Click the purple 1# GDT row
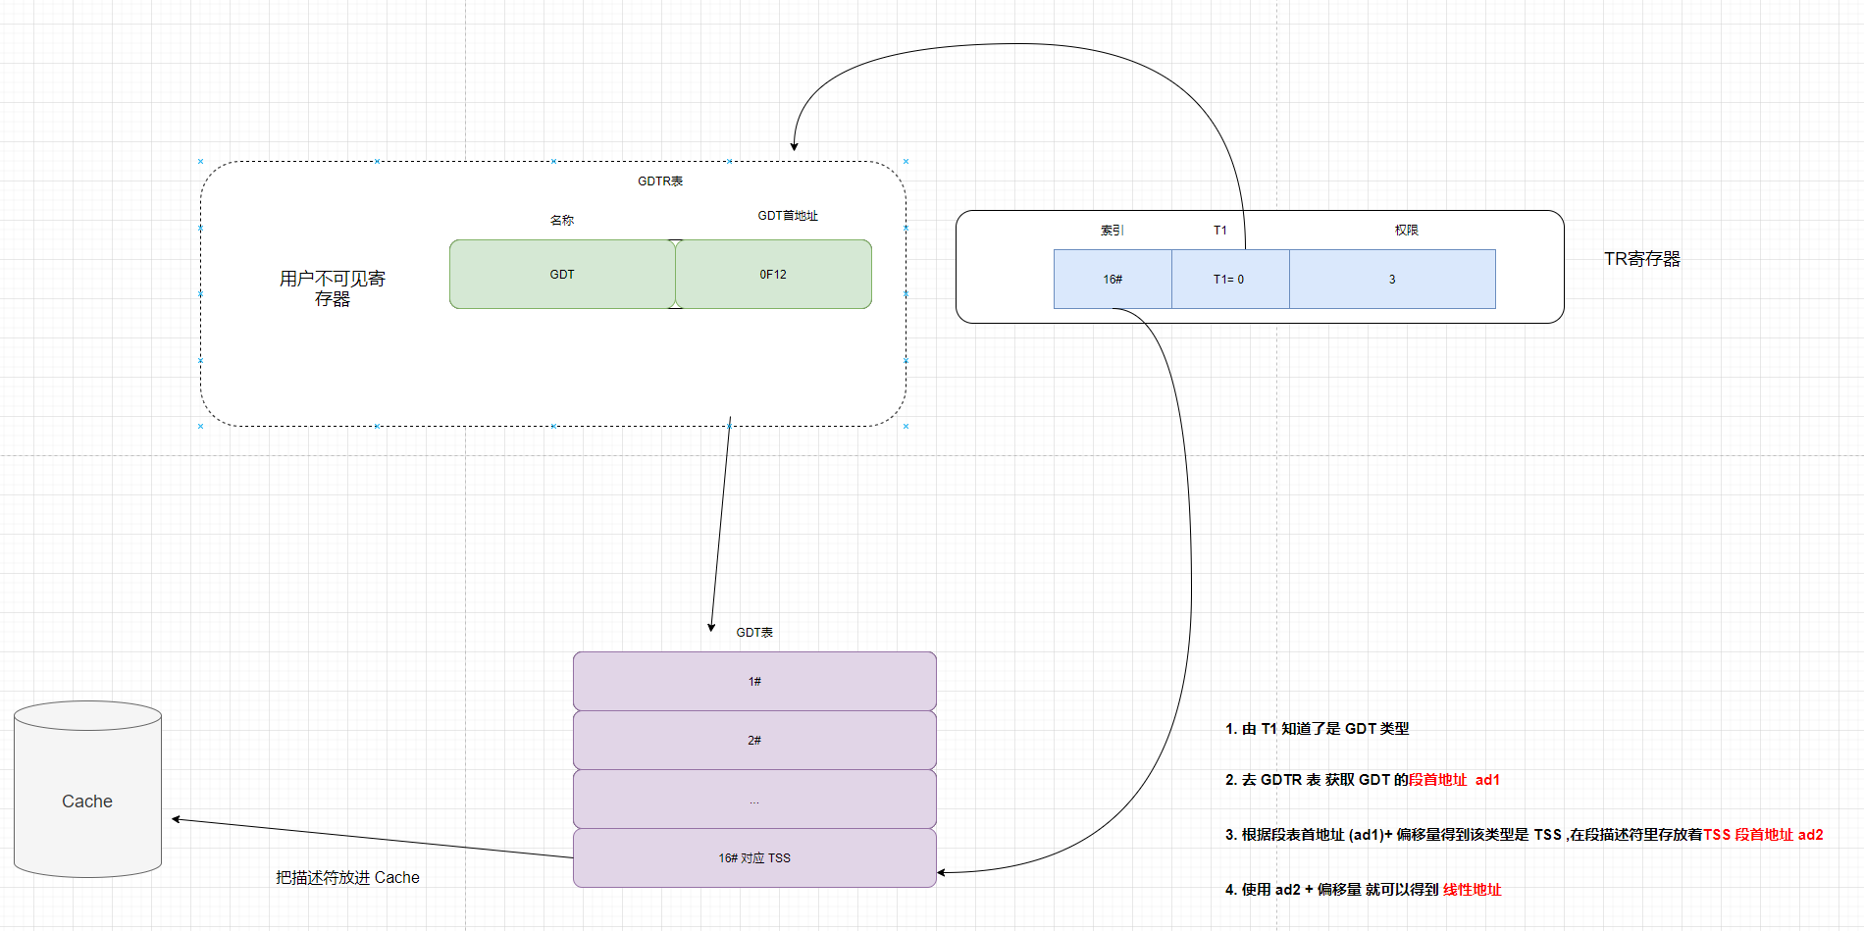Image resolution: width=1864 pixels, height=931 pixels. pyautogui.click(x=754, y=681)
